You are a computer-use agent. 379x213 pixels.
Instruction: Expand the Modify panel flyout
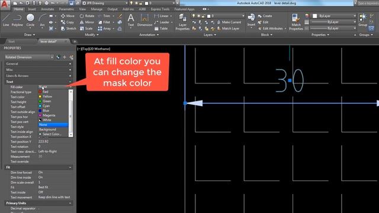92,35
